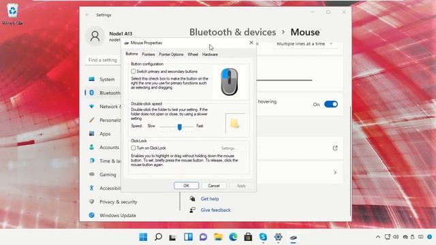Click the Settings window vertical scrollbar
The image size is (436, 245).
(x=350, y=161)
